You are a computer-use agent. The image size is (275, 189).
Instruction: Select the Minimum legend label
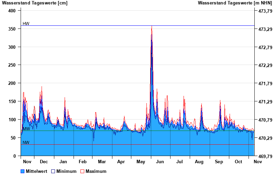66,171
